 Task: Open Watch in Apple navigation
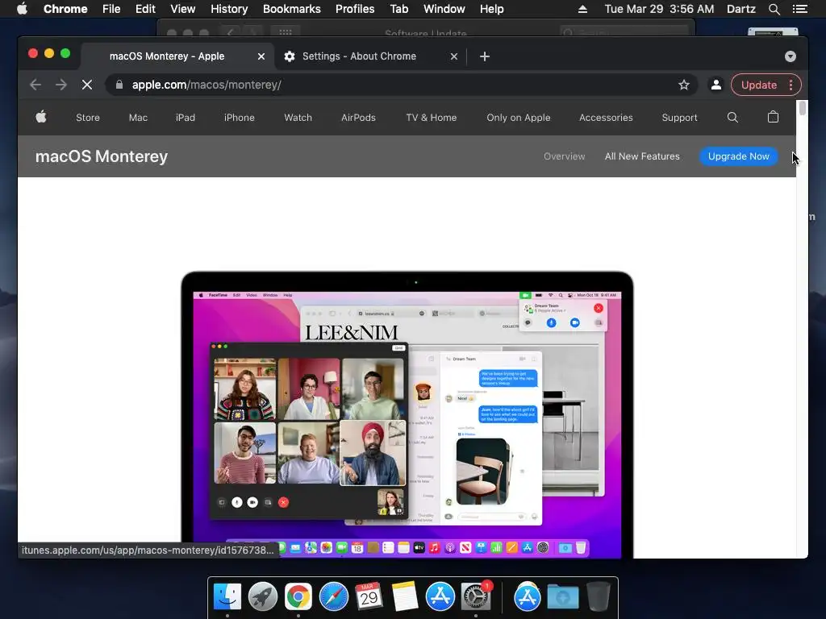pos(298,118)
